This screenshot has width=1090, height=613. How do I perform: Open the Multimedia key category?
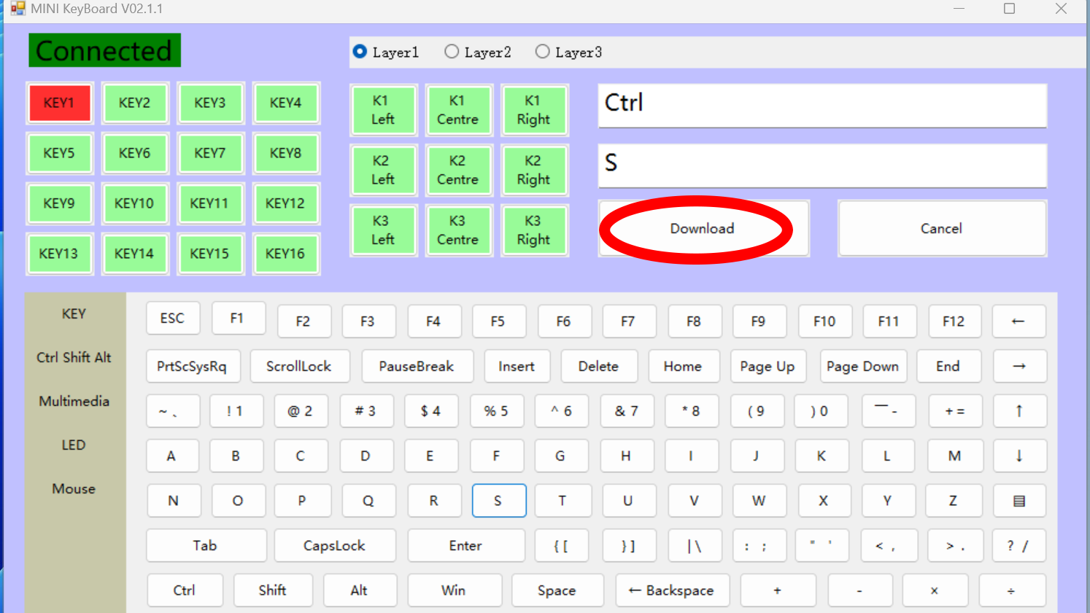74,402
